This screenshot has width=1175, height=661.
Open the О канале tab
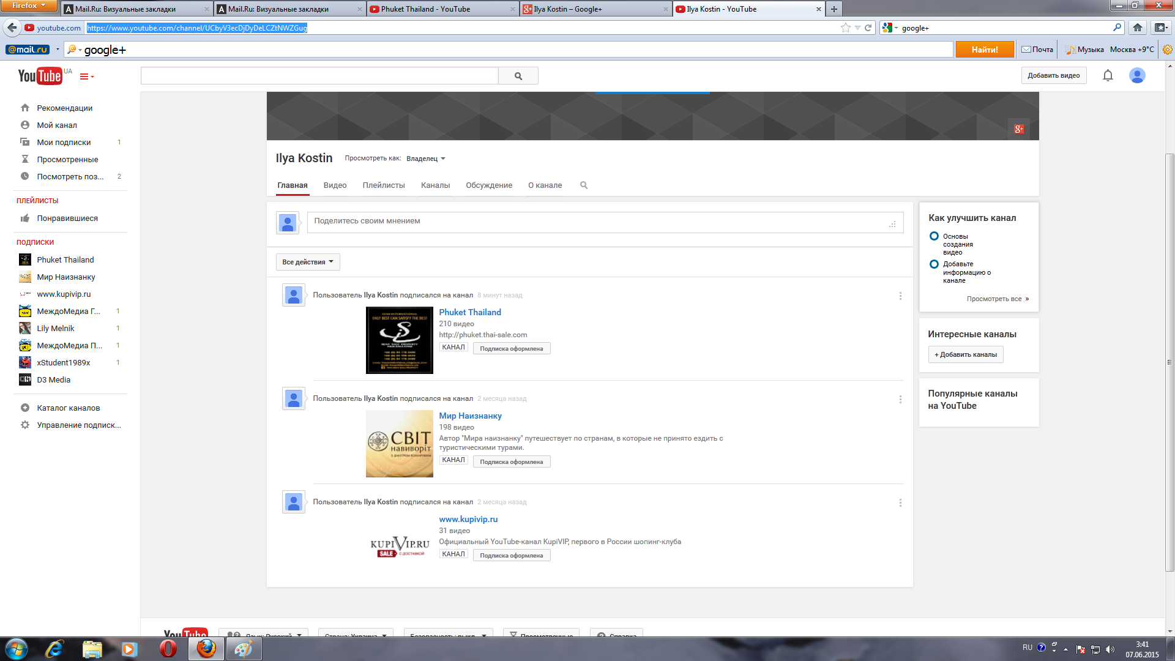click(x=545, y=185)
